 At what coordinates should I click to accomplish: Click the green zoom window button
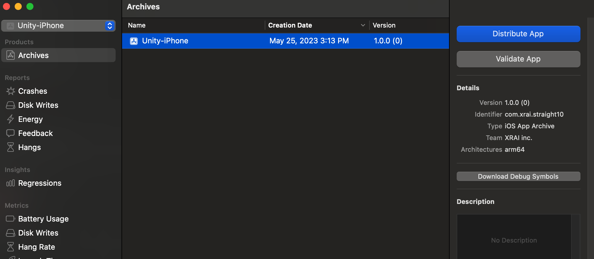30,6
